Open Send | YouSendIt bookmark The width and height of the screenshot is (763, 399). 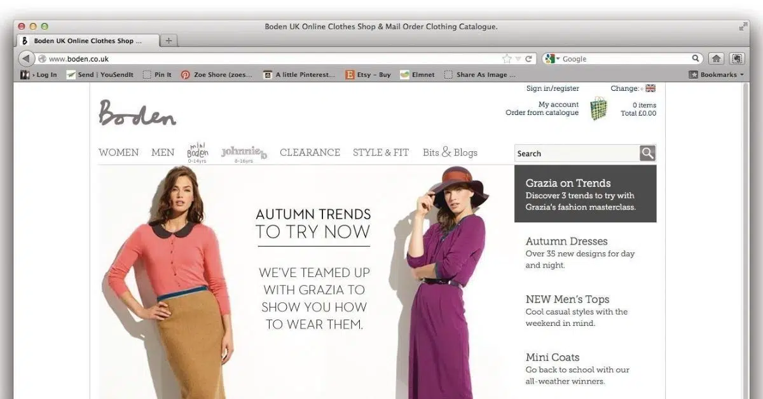(100, 74)
